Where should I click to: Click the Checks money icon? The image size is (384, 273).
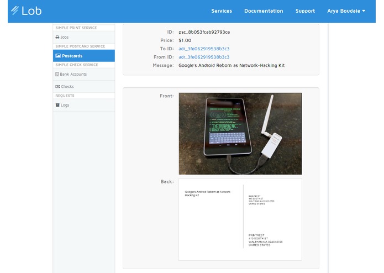tap(58, 86)
